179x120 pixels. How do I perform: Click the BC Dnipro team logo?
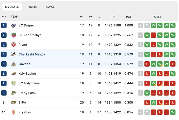(x=14, y=25)
